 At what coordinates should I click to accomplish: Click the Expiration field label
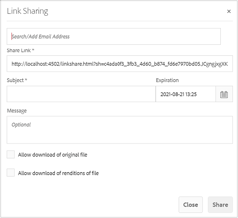pyautogui.click(x=167, y=80)
